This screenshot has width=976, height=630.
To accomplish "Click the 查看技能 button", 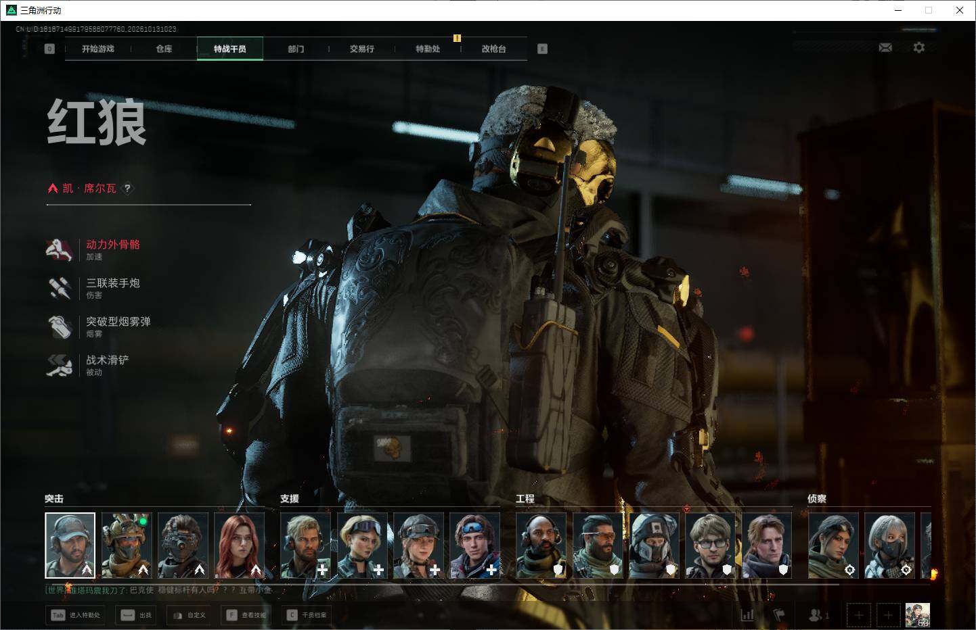I will [246, 615].
